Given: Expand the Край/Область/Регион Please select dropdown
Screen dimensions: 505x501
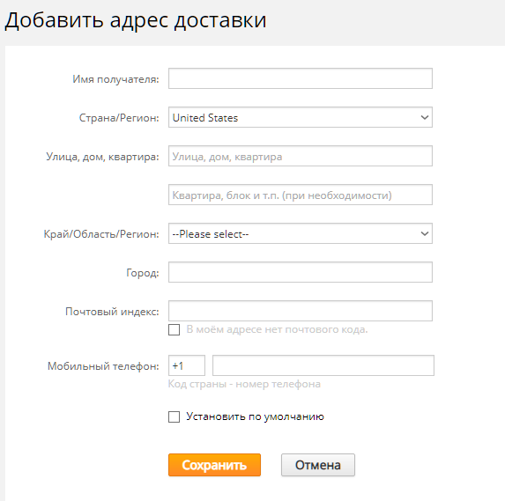Looking at the screenshot, I should click(301, 233).
